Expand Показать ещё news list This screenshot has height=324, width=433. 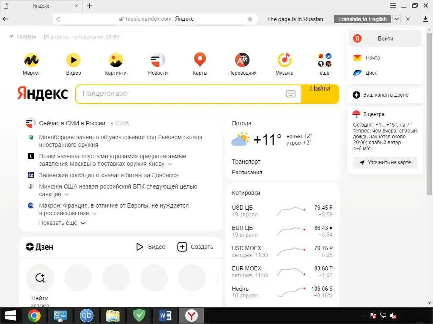62,223
